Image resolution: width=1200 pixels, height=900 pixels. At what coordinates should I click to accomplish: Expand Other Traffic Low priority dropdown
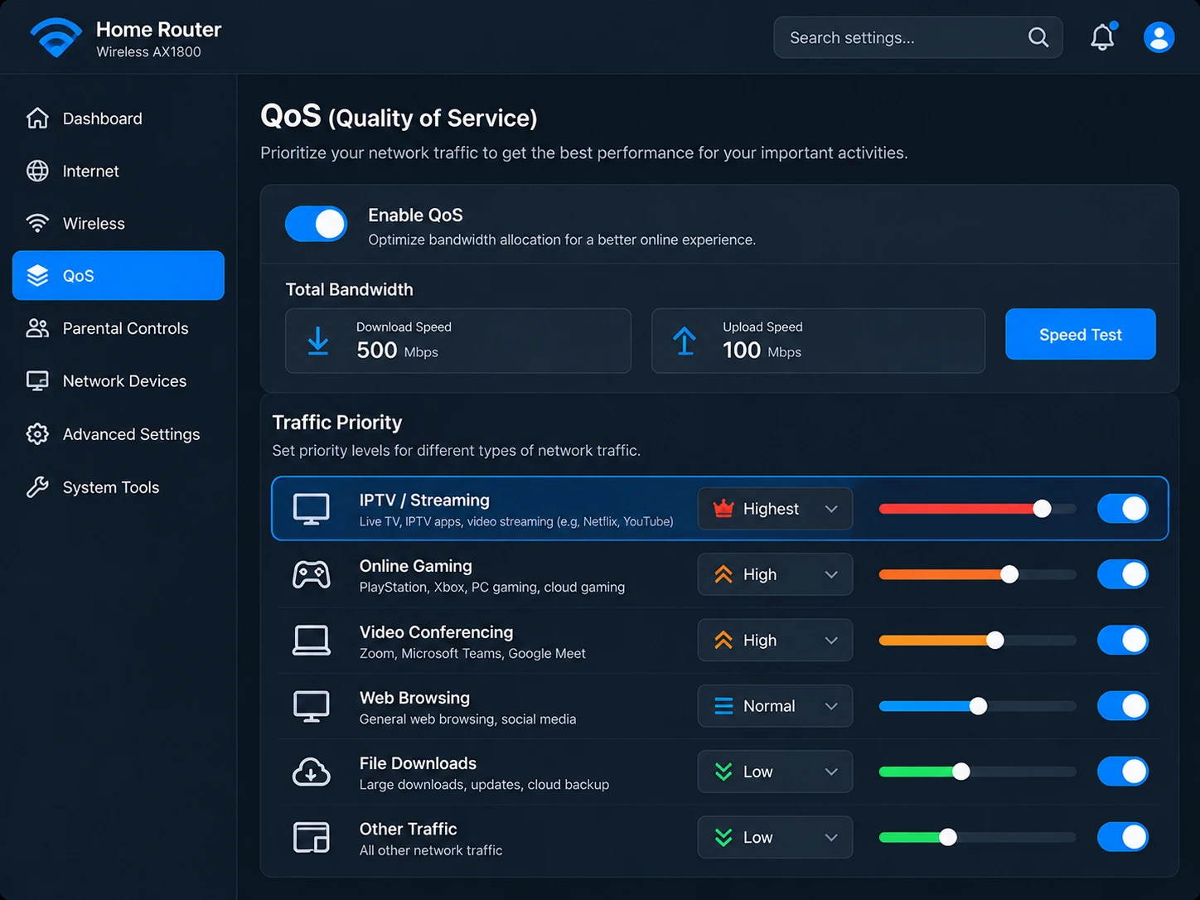coord(775,837)
